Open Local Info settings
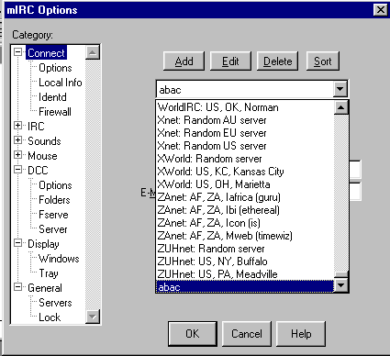The width and height of the screenshot is (390, 356). click(x=61, y=83)
